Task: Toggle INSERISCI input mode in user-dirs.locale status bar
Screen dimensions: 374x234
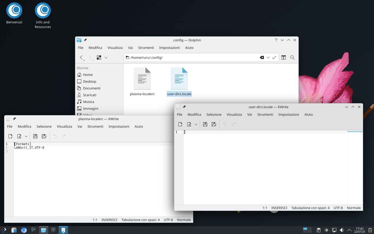Action: click(279, 208)
